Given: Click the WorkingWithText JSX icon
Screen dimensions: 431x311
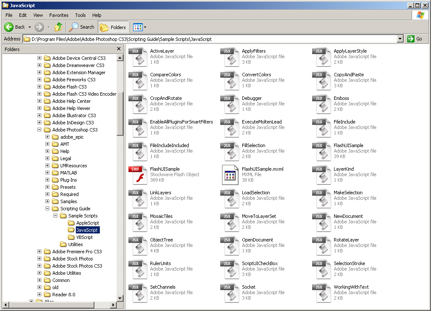Looking at the screenshot, I should point(321,293).
